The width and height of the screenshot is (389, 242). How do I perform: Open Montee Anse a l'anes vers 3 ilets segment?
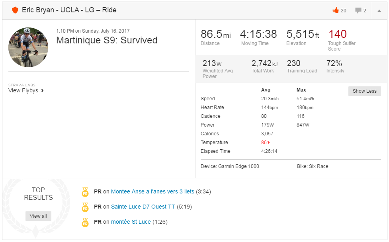tap(152, 192)
